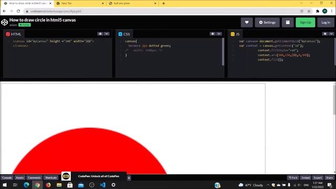
Task: Click the CodePen logo icon
Action: pos(5,22)
